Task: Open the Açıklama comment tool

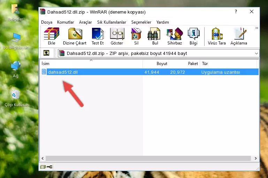Action: coord(239,36)
